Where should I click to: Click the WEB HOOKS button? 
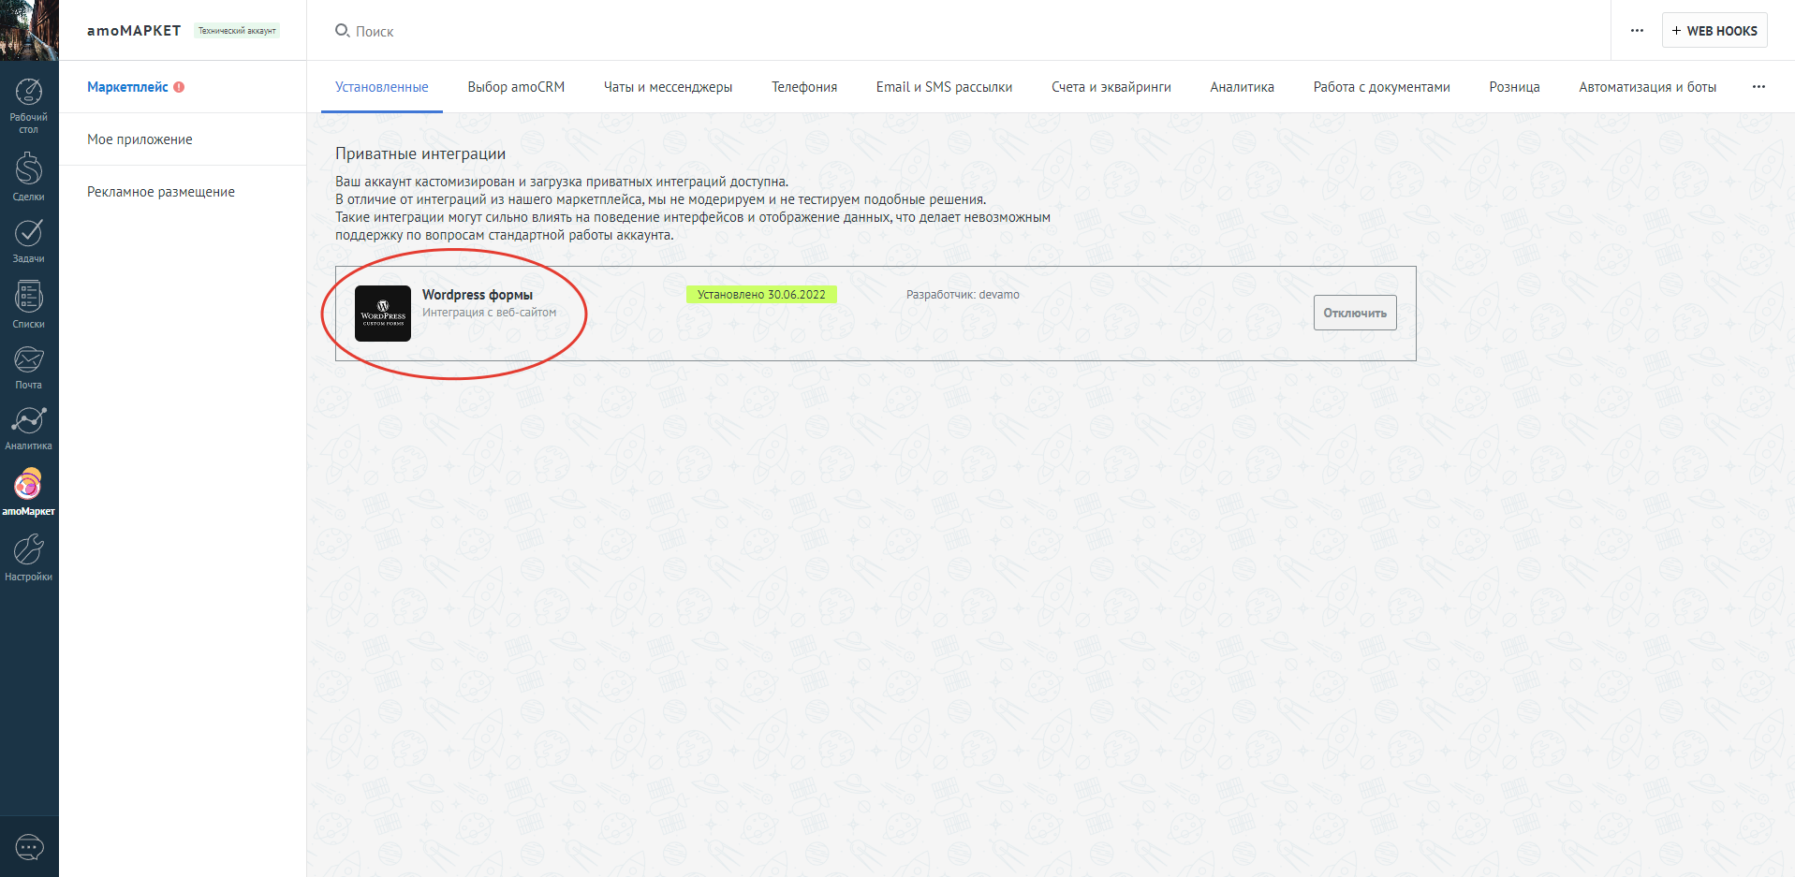point(1714,29)
